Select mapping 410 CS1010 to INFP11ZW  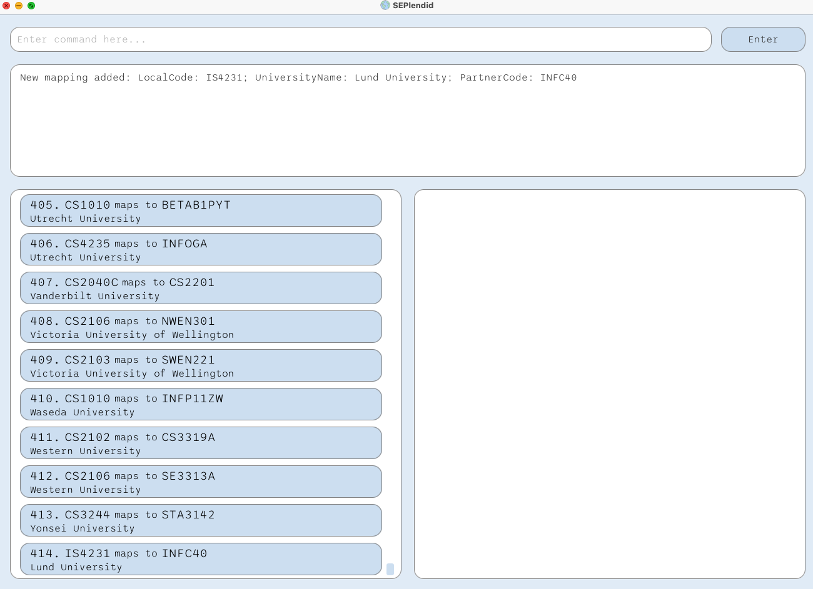coord(201,404)
